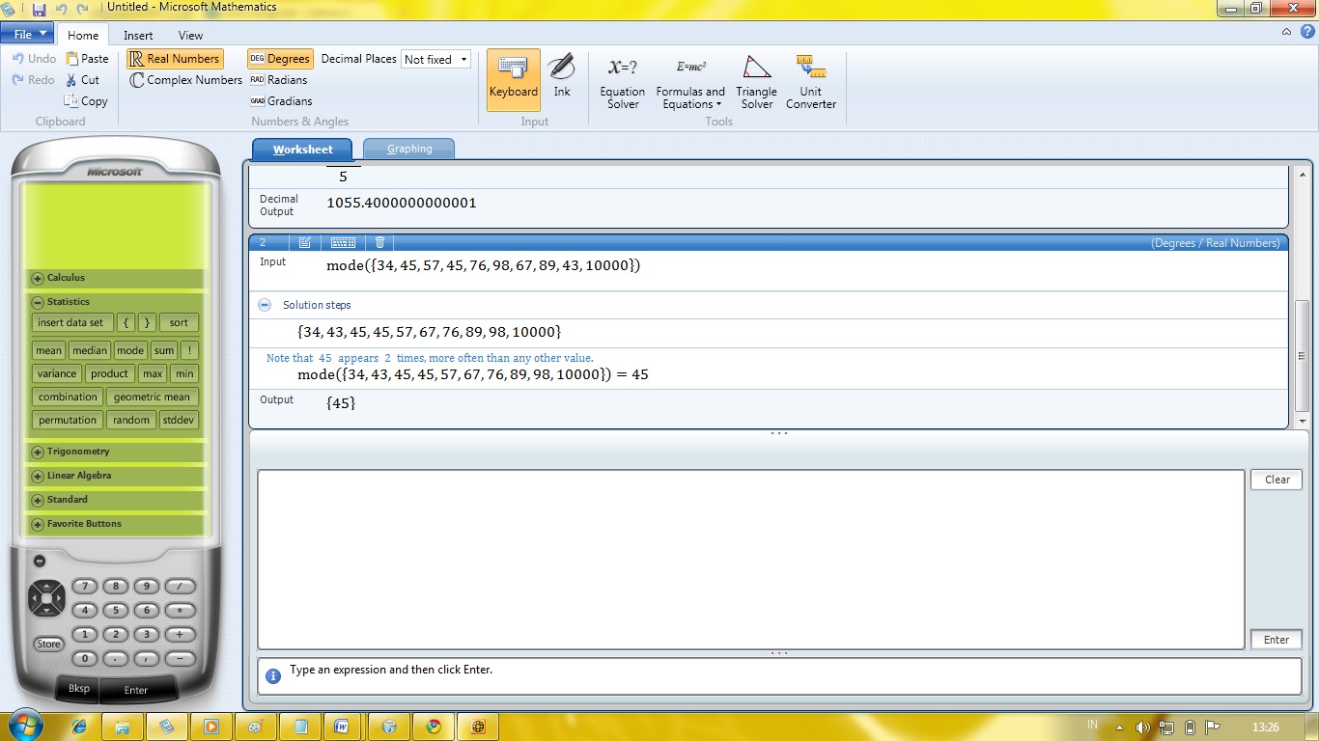
Task: Set angle unit to Radians
Action: [x=278, y=80]
